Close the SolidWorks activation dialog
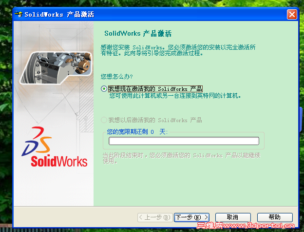 tap(292, 15)
